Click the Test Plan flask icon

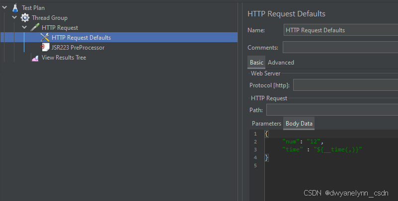tap(15, 8)
